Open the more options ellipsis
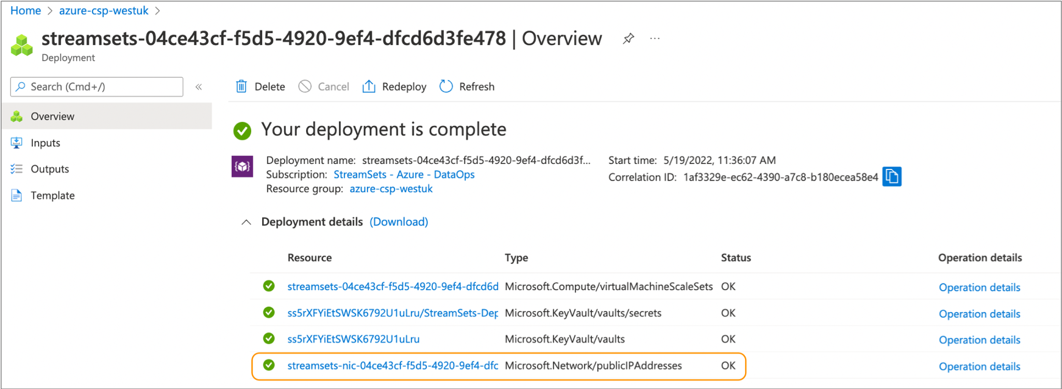The image size is (1062, 389). click(655, 38)
